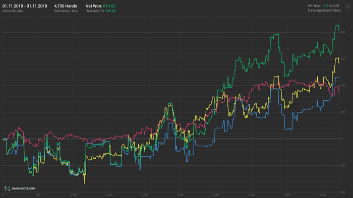Click the Hand2Note logo icon
The height and width of the screenshot is (198, 353).
(x=7, y=188)
